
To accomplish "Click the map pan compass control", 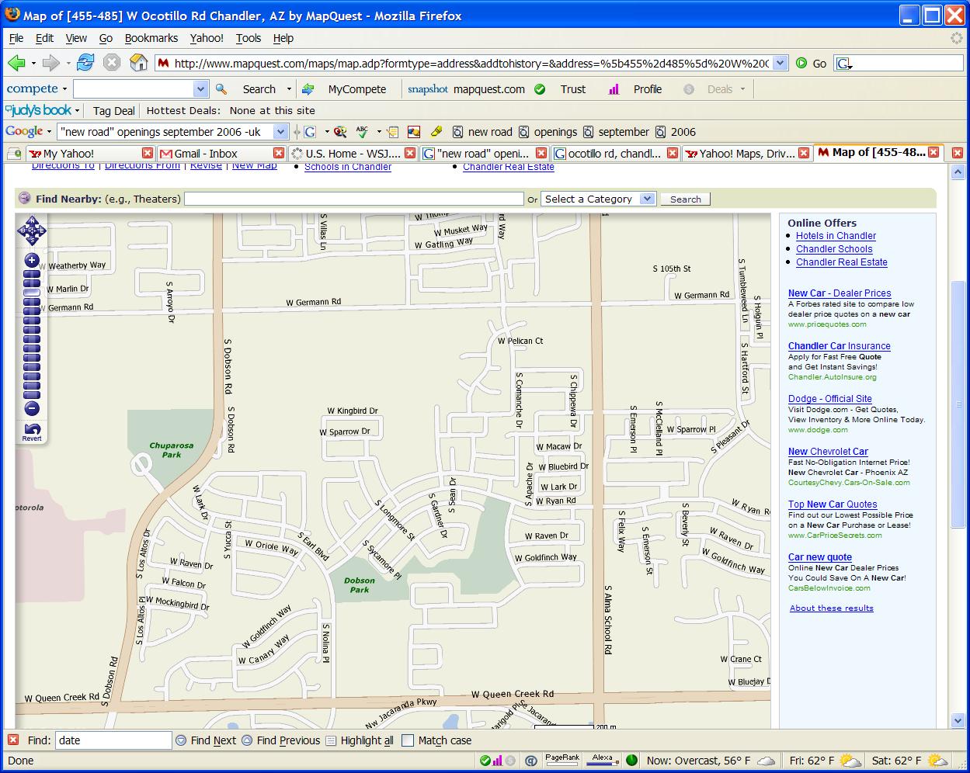I will click(32, 231).
